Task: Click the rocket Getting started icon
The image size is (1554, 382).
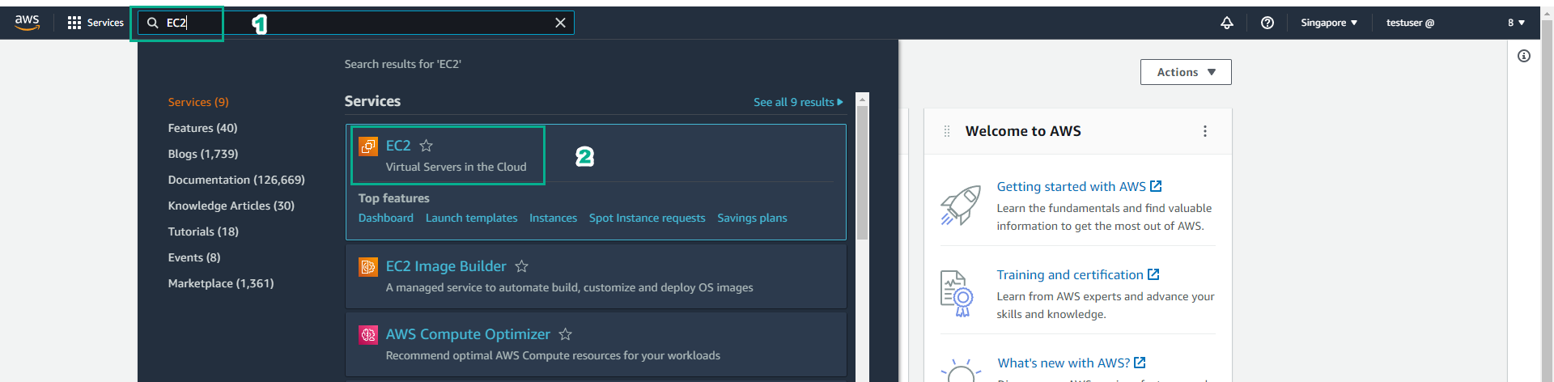Action: coord(961,206)
